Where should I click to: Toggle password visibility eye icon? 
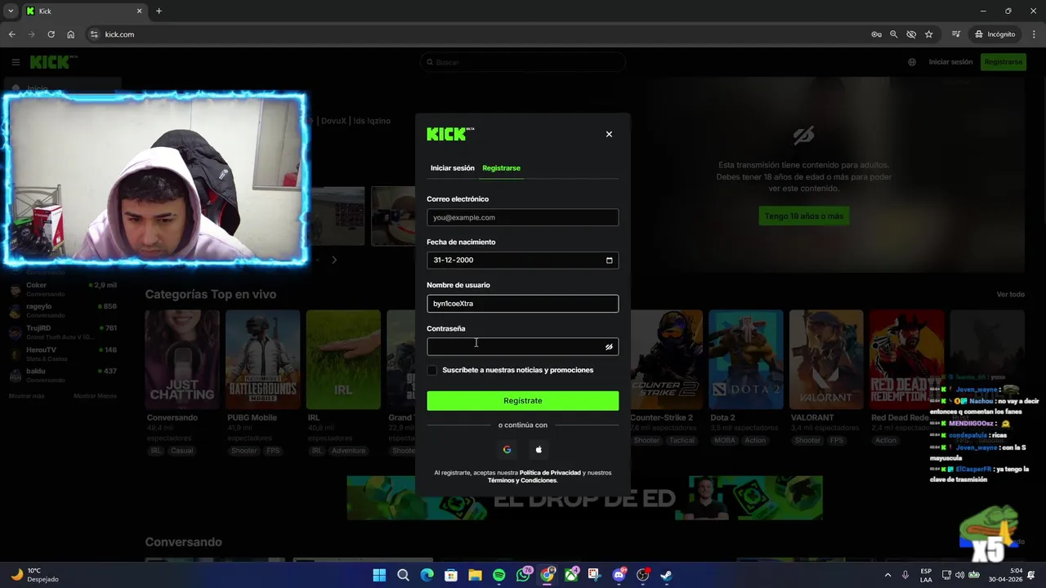tap(609, 347)
